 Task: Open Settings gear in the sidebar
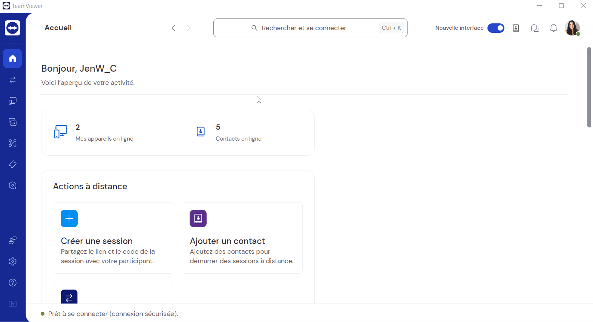coord(12,261)
